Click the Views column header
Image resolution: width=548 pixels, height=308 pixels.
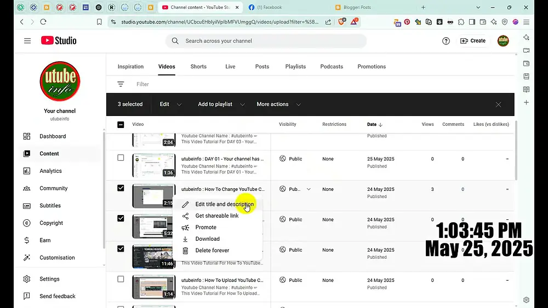pyautogui.click(x=427, y=125)
